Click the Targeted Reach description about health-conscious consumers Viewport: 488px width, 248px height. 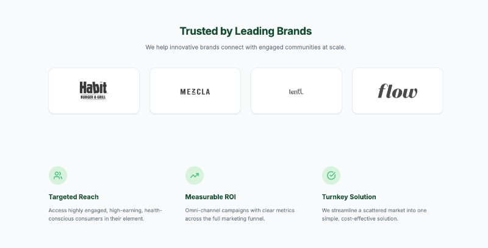coord(105,214)
